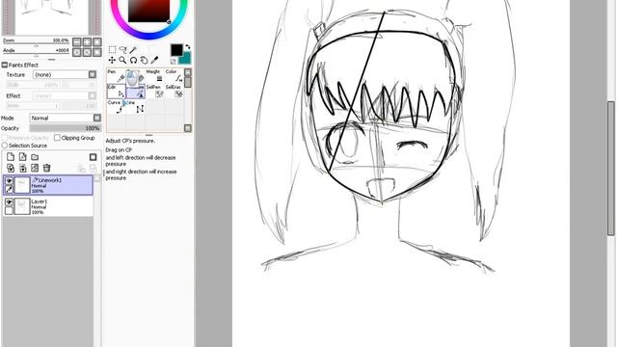This screenshot has height=347, width=617.
Task: Click the transfer down layer icon
Action: click(11, 168)
